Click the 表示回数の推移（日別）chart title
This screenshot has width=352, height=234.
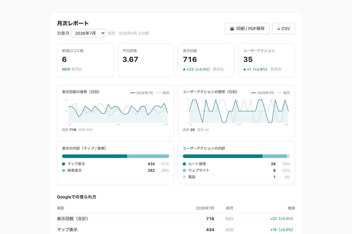pos(81,92)
